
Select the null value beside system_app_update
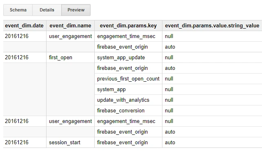pos(169,58)
